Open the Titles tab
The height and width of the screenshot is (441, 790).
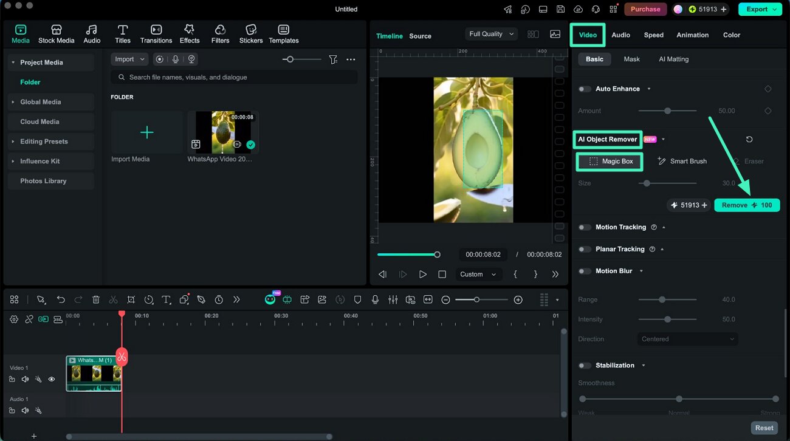point(123,35)
